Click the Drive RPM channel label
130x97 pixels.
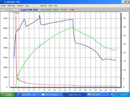[46, 10]
